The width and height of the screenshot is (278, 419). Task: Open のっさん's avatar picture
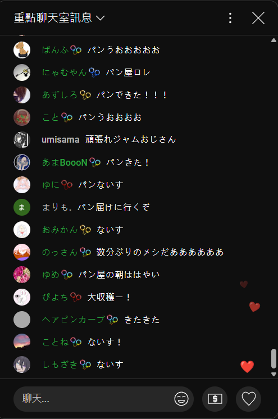[22, 252]
